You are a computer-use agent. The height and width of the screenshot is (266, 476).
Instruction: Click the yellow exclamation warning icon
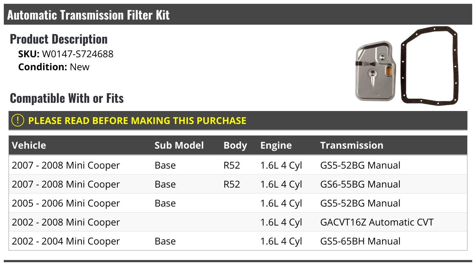[x=17, y=120]
